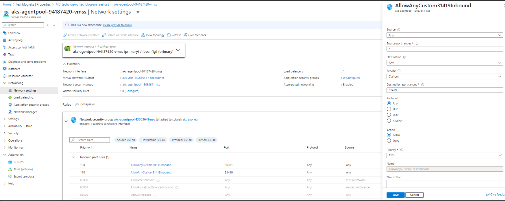Expand the Availability + scale sidebar section
Screen dimensions: 505x201
click(5, 126)
